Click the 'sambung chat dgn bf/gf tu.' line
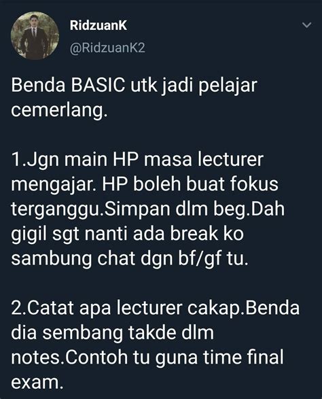Screen dimensions: 322x399 click(130, 259)
